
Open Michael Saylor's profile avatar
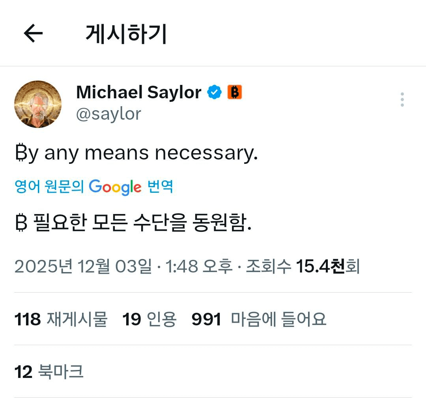click(38, 104)
